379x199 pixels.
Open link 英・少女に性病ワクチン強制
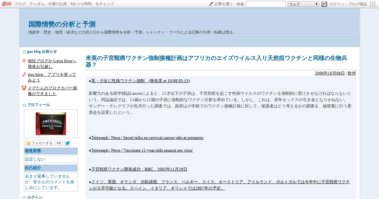141,81
